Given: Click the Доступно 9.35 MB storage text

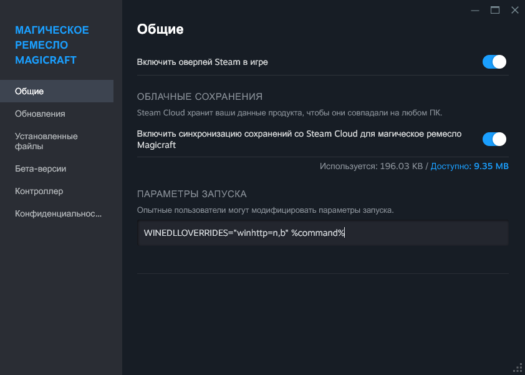Looking at the screenshot, I should coord(470,167).
